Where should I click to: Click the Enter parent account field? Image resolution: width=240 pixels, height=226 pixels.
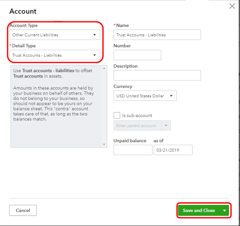tap(137, 125)
